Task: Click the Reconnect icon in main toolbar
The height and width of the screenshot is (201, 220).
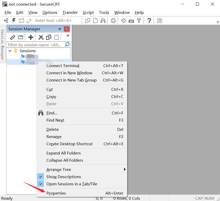Action: 22,21
